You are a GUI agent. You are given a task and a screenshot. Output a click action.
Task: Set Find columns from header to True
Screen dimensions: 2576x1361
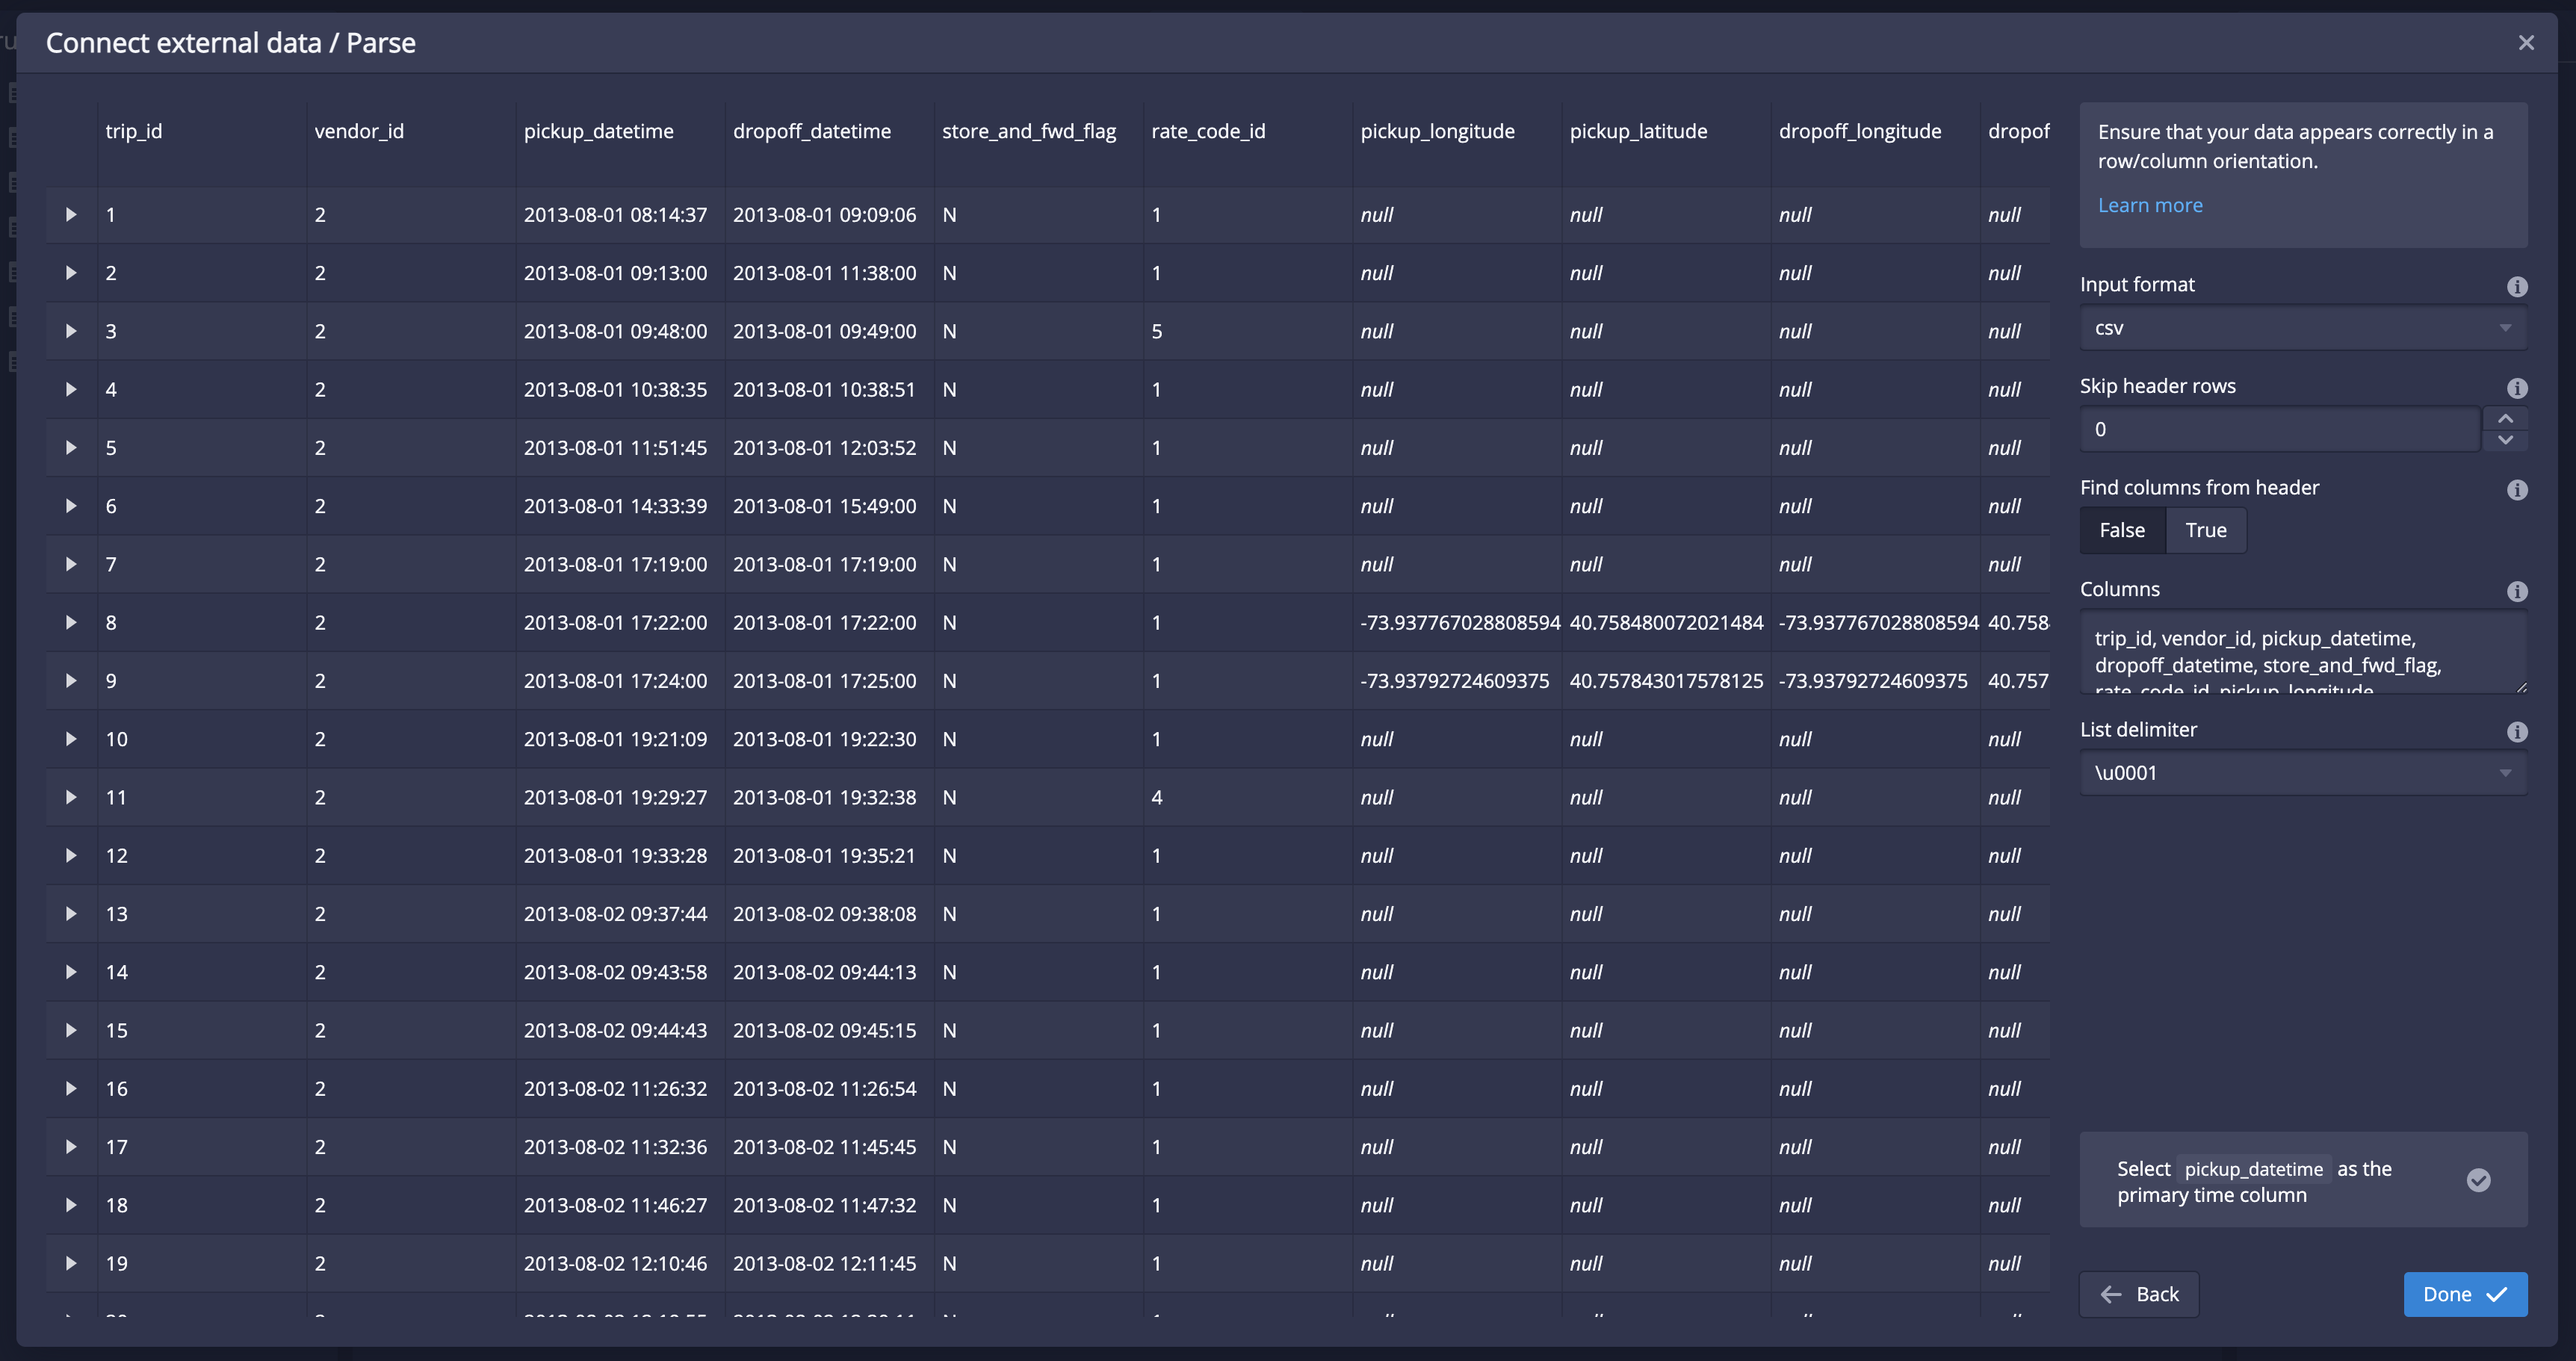pos(2205,530)
